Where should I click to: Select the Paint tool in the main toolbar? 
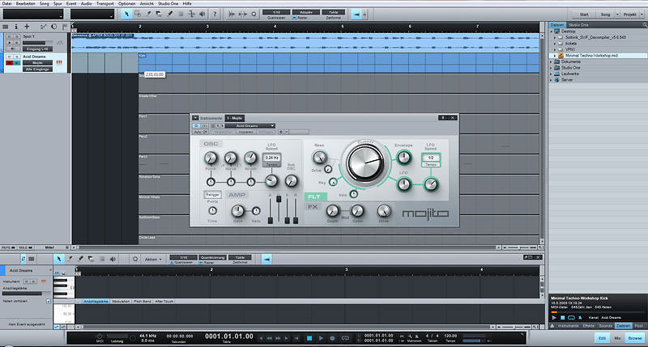tap(170, 14)
